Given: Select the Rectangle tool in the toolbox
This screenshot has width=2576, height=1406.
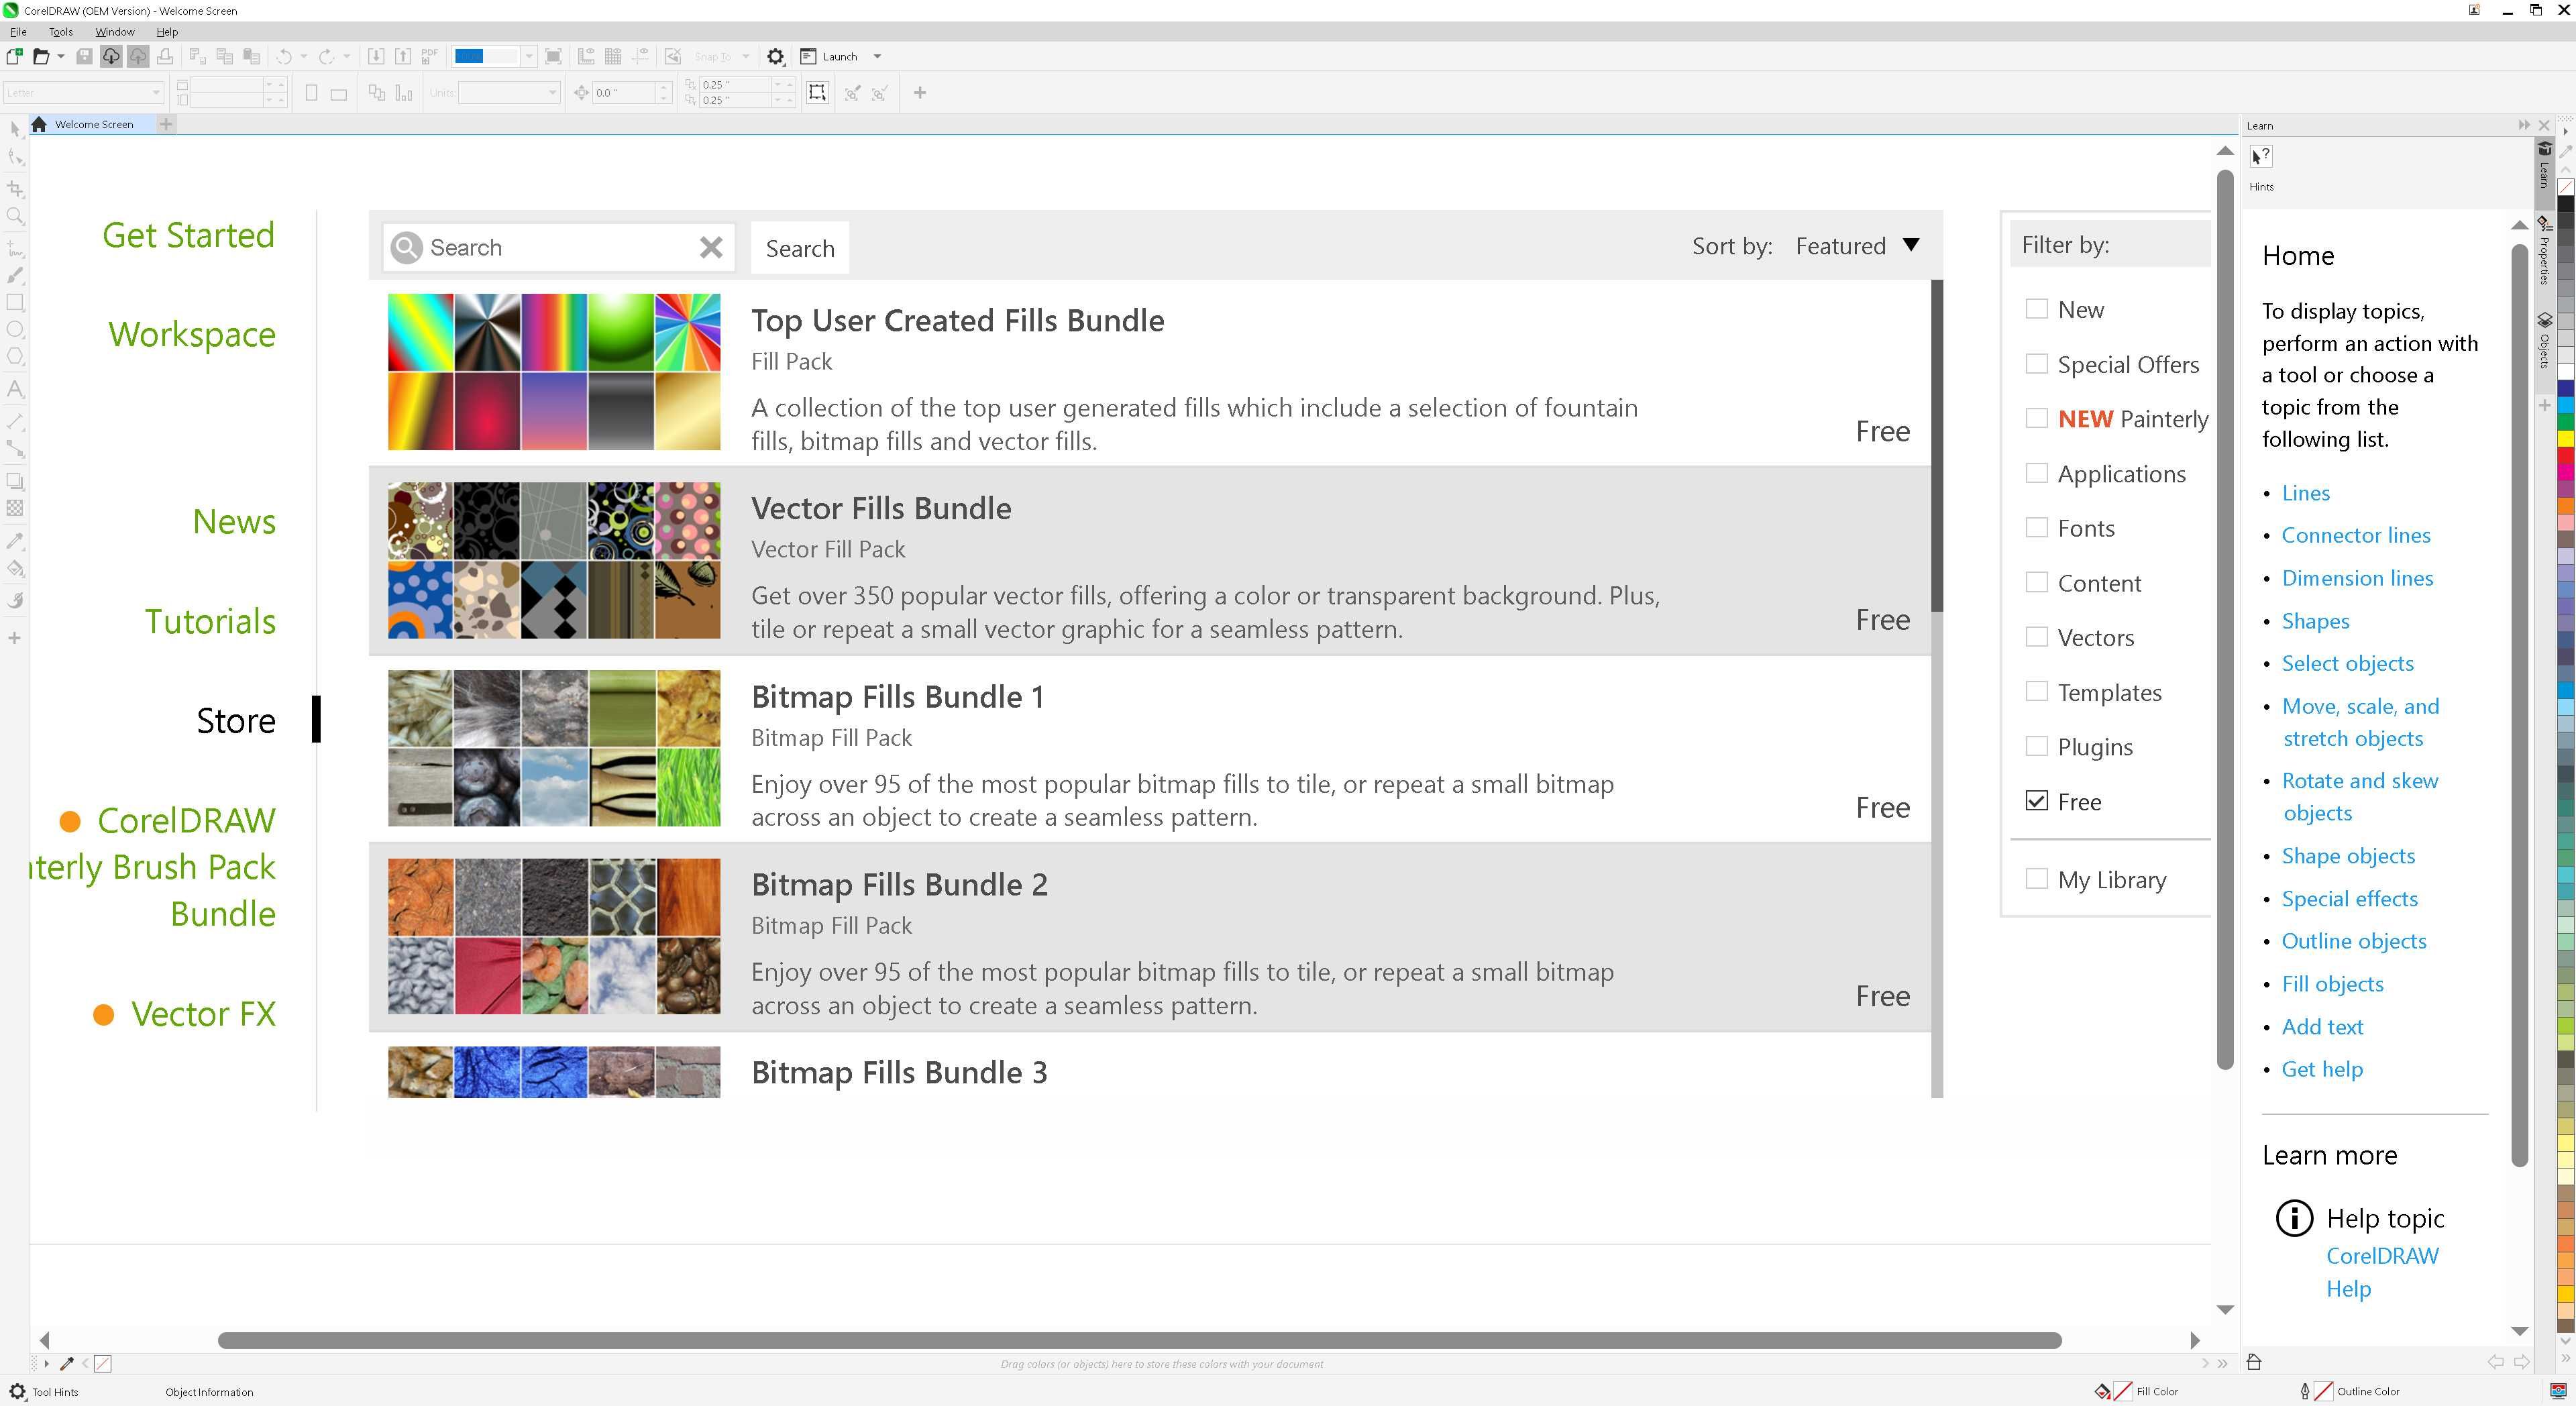Looking at the screenshot, I should (x=14, y=302).
